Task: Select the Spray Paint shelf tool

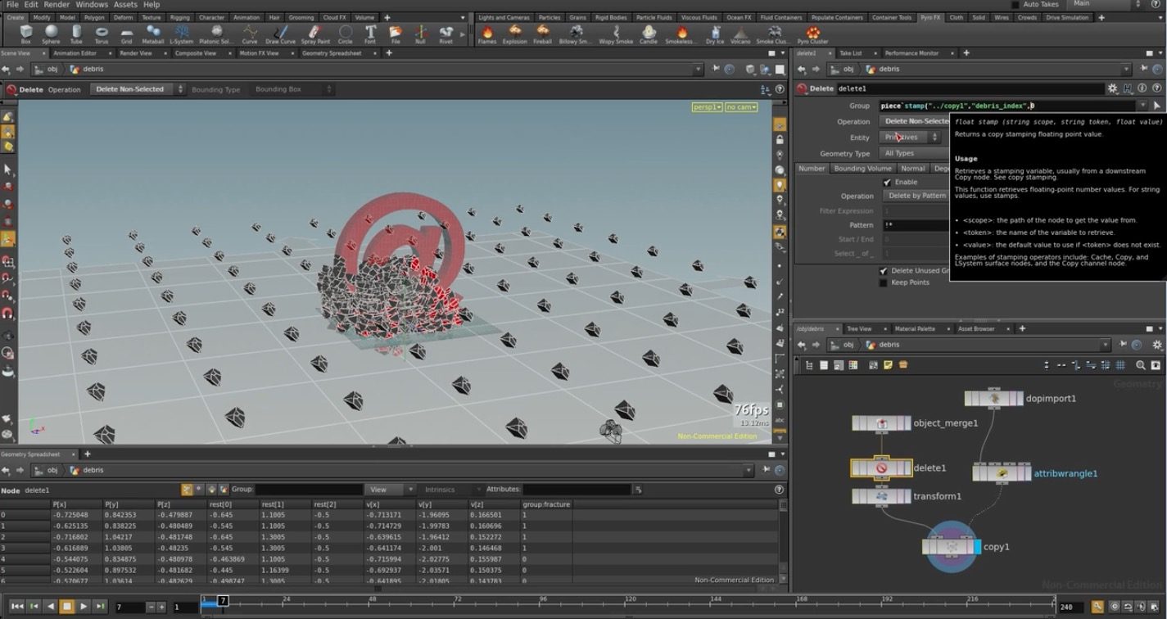Action: (x=315, y=34)
